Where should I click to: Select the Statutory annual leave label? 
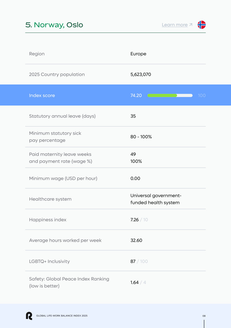click(62, 116)
